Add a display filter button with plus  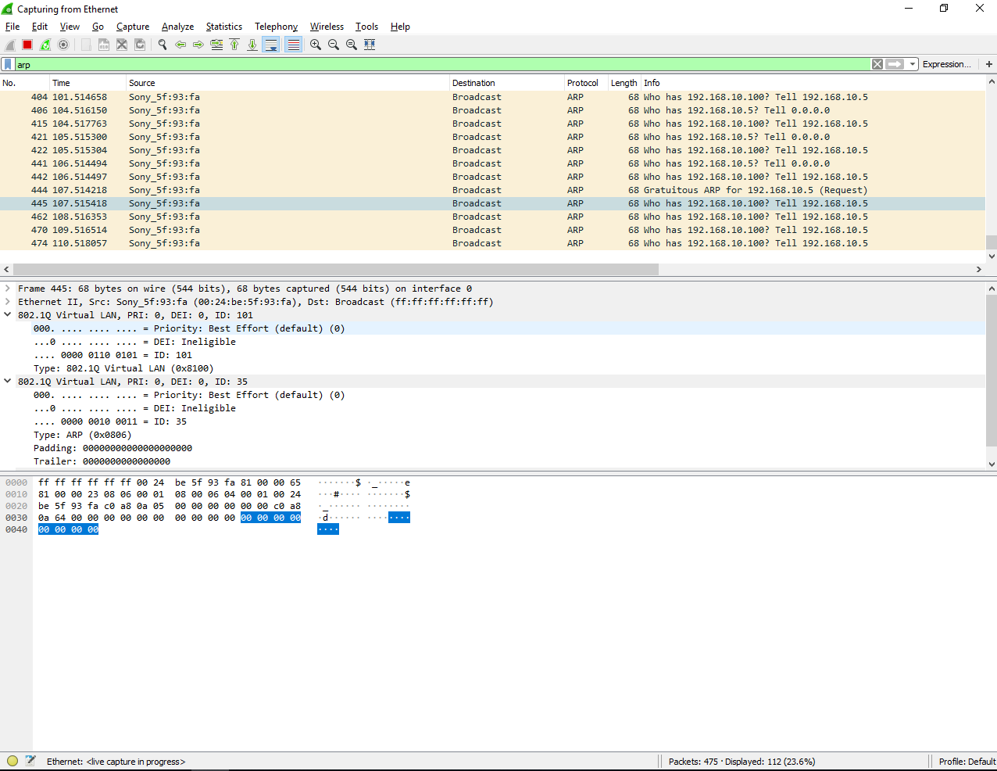[989, 64]
